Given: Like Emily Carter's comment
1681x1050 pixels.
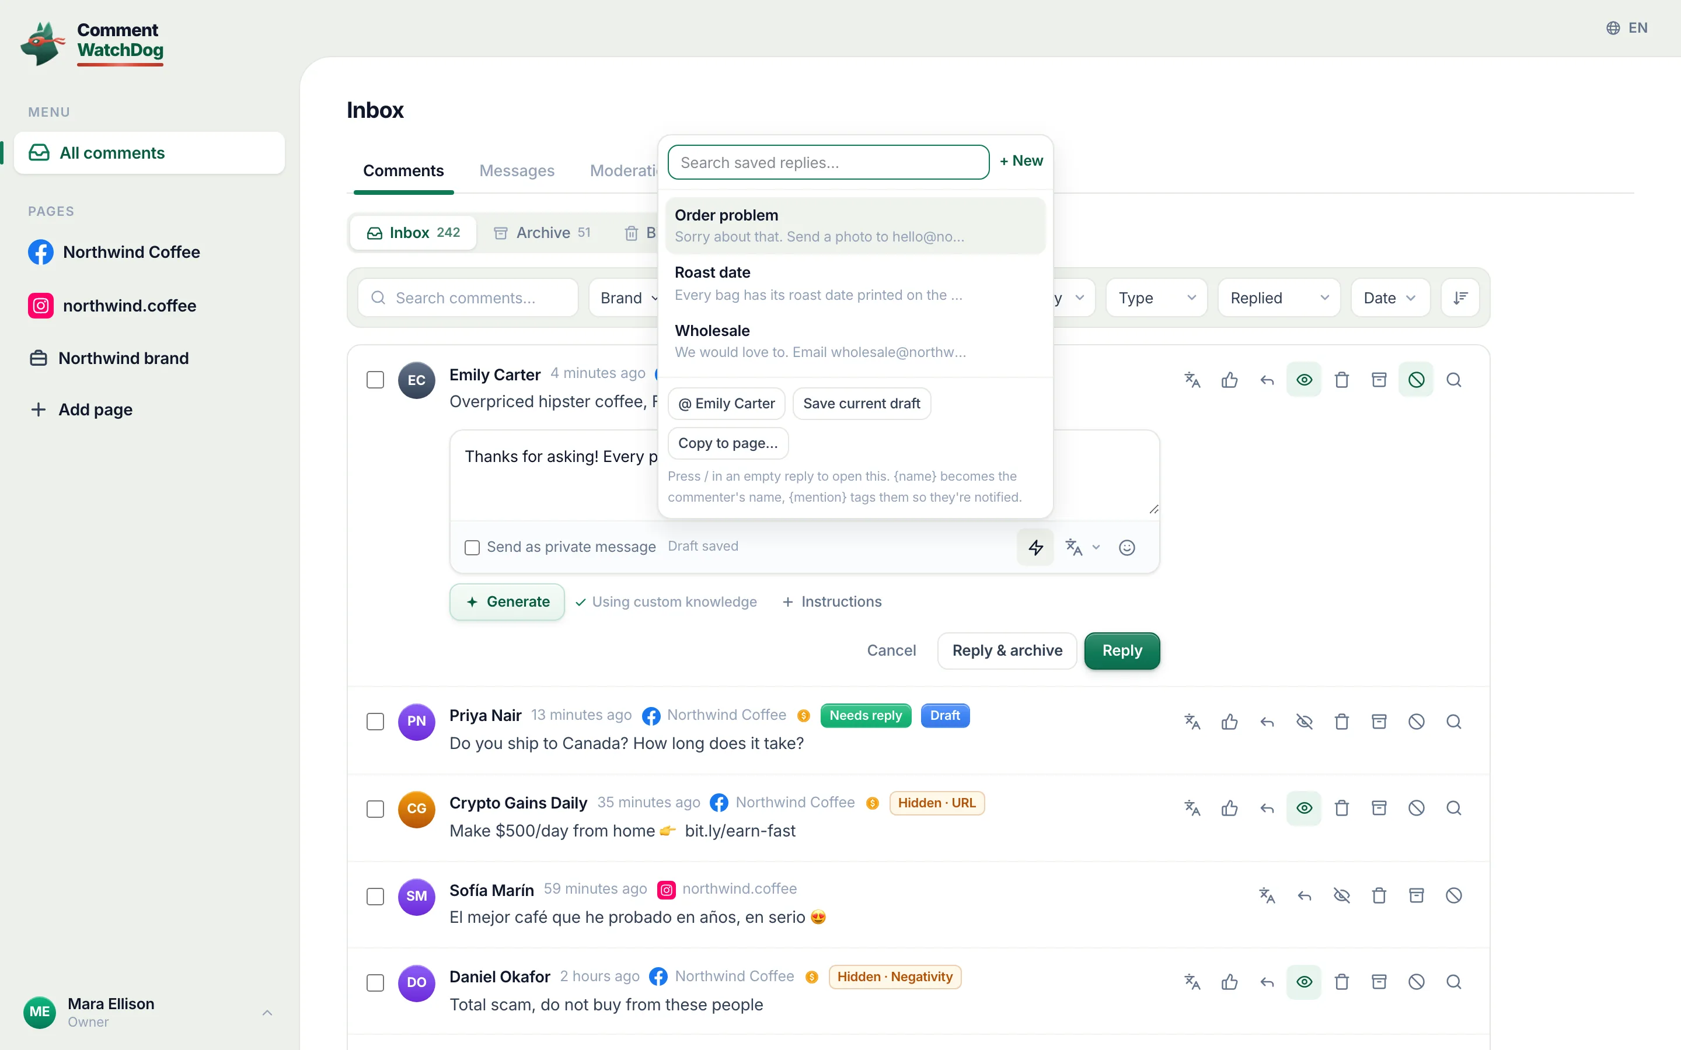Looking at the screenshot, I should pos(1229,380).
